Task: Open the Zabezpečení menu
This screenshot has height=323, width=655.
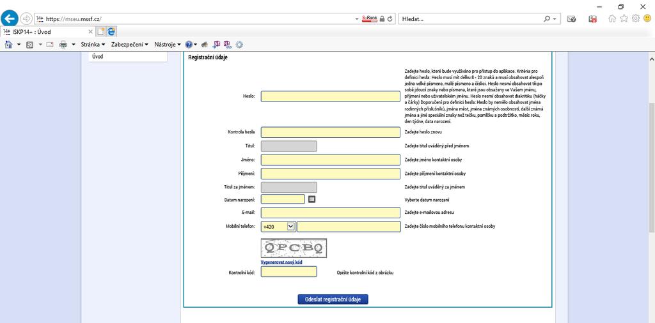Action: [x=130, y=44]
